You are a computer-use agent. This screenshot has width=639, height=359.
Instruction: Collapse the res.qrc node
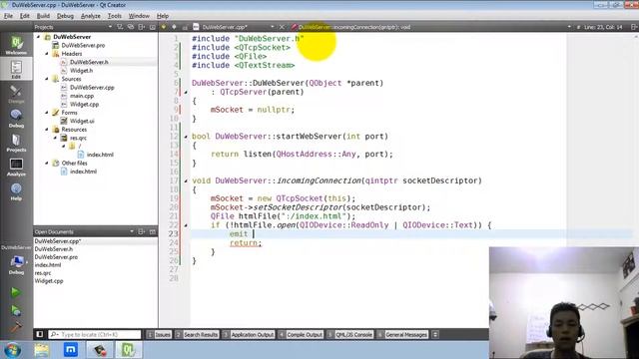[x=56, y=138]
